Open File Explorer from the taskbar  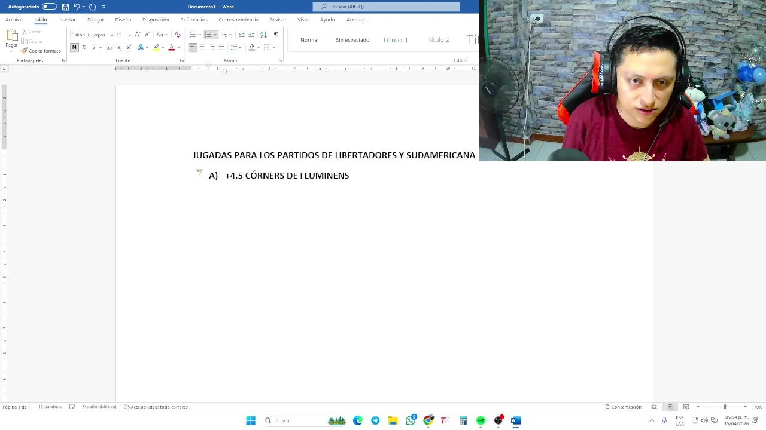point(393,420)
